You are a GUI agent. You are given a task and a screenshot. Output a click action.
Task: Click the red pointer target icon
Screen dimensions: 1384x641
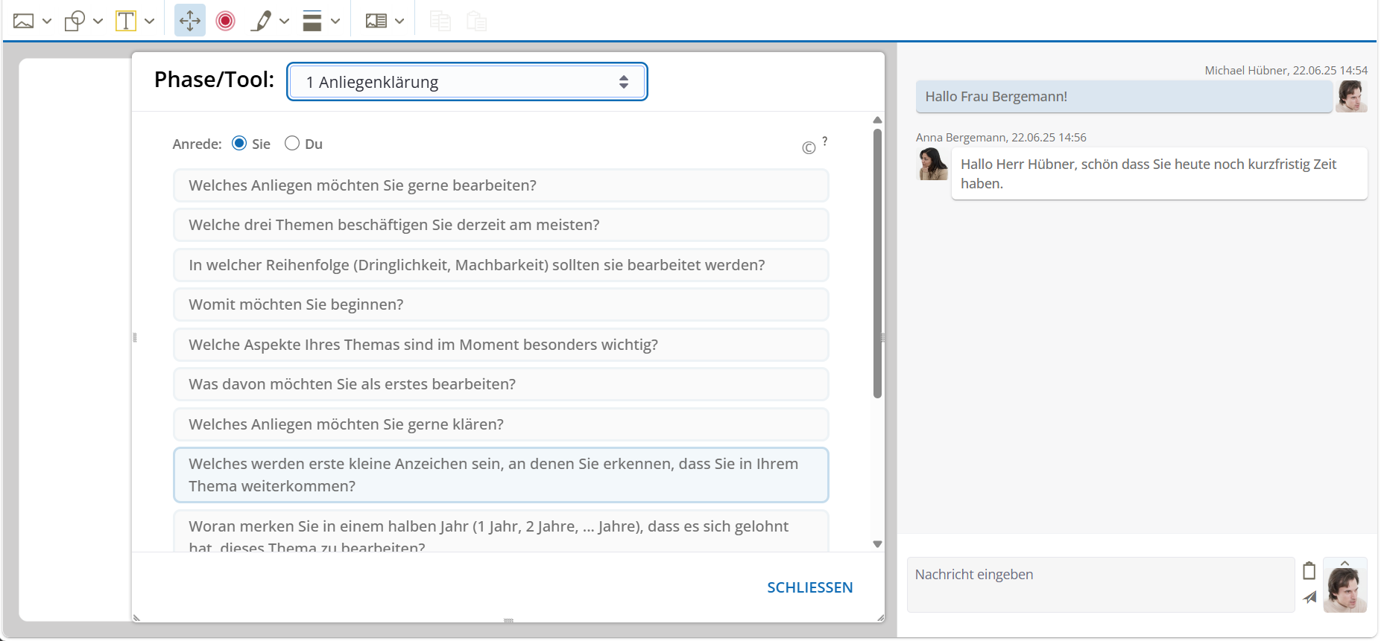(x=225, y=21)
